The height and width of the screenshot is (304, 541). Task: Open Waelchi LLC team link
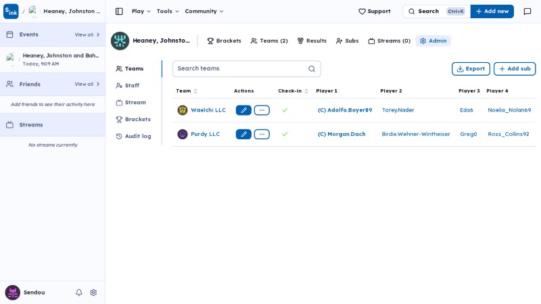[x=208, y=110]
